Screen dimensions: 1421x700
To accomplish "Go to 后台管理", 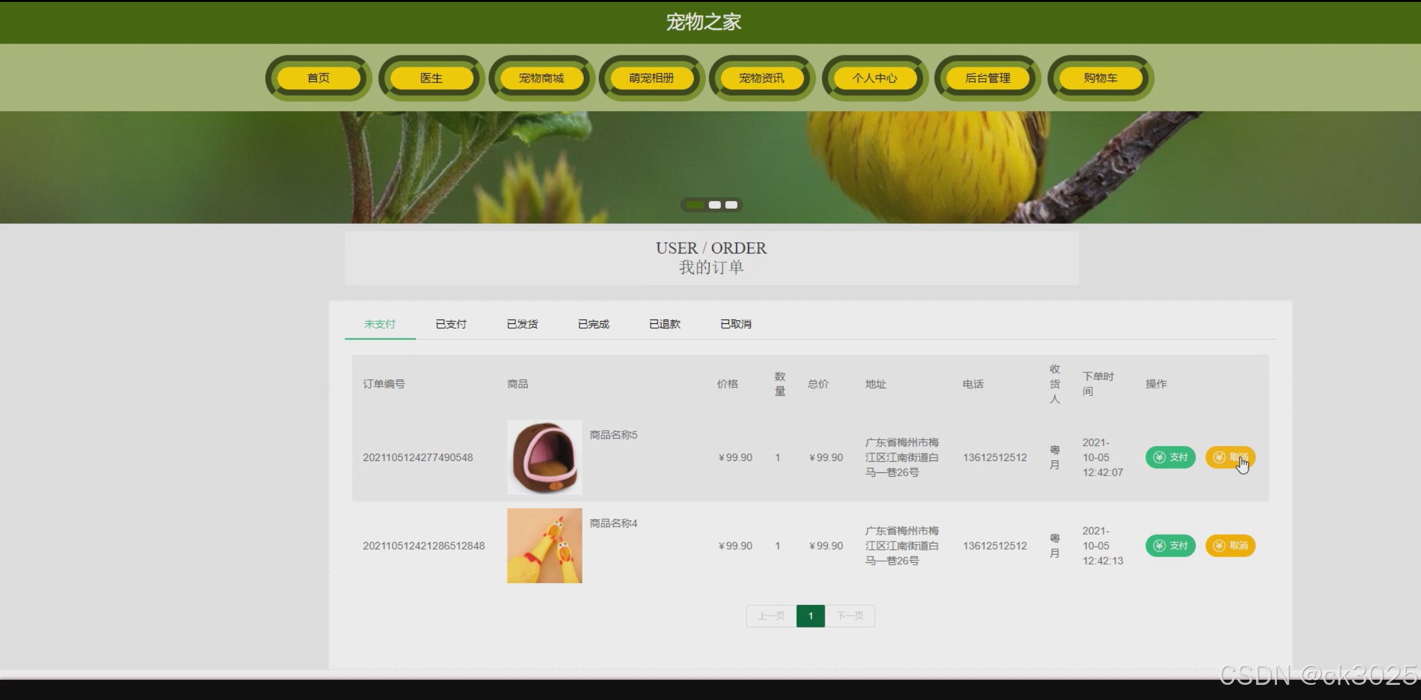I will coord(988,78).
